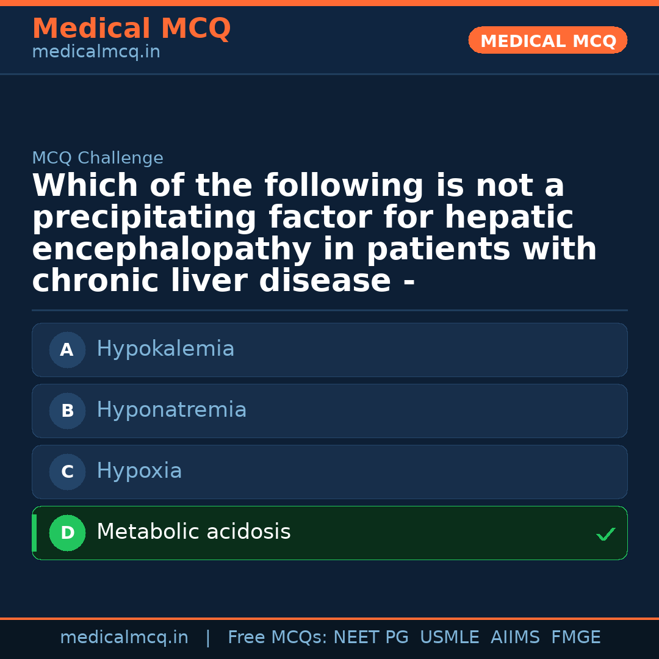Click the letter A circle icon

(x=67, y=350)
